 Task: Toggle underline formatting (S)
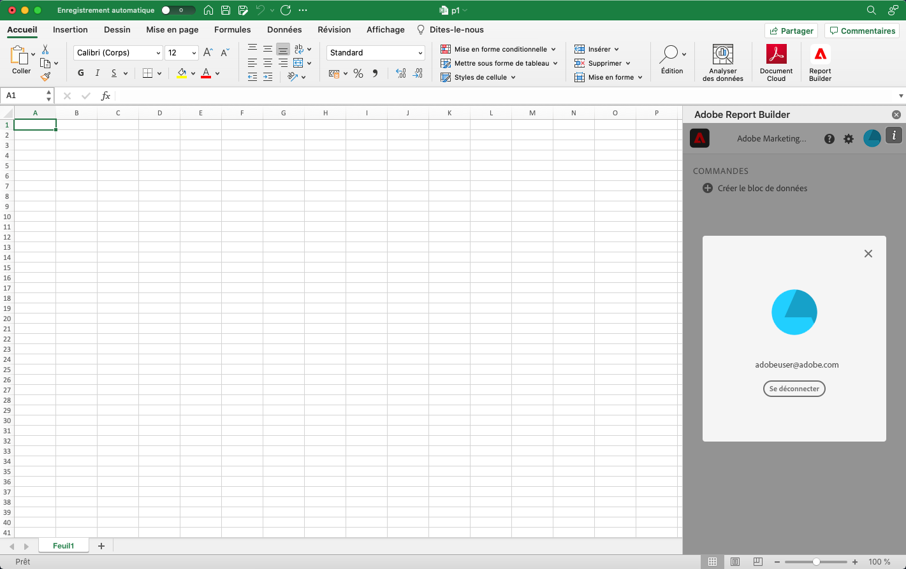[114, 73]
